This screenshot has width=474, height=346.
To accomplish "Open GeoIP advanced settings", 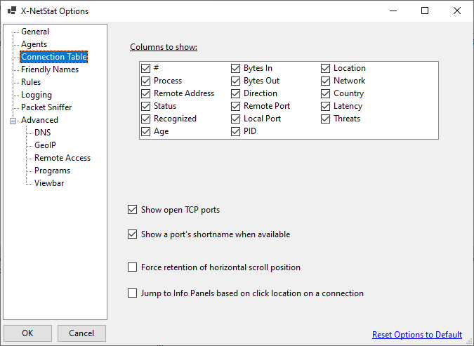I will 45,145.
